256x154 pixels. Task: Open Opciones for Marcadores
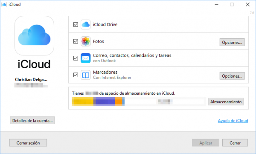click(232, 76)
